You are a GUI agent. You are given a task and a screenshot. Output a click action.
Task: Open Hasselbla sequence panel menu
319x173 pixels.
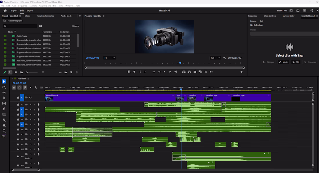pos(28,79)
